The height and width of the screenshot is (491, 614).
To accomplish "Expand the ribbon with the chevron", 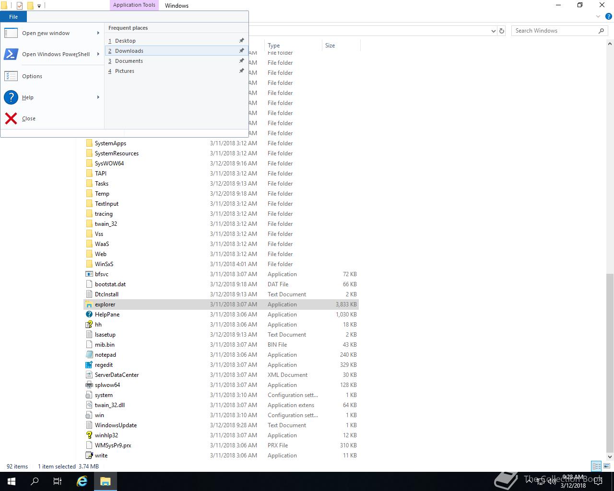I will tap(598, 16).
